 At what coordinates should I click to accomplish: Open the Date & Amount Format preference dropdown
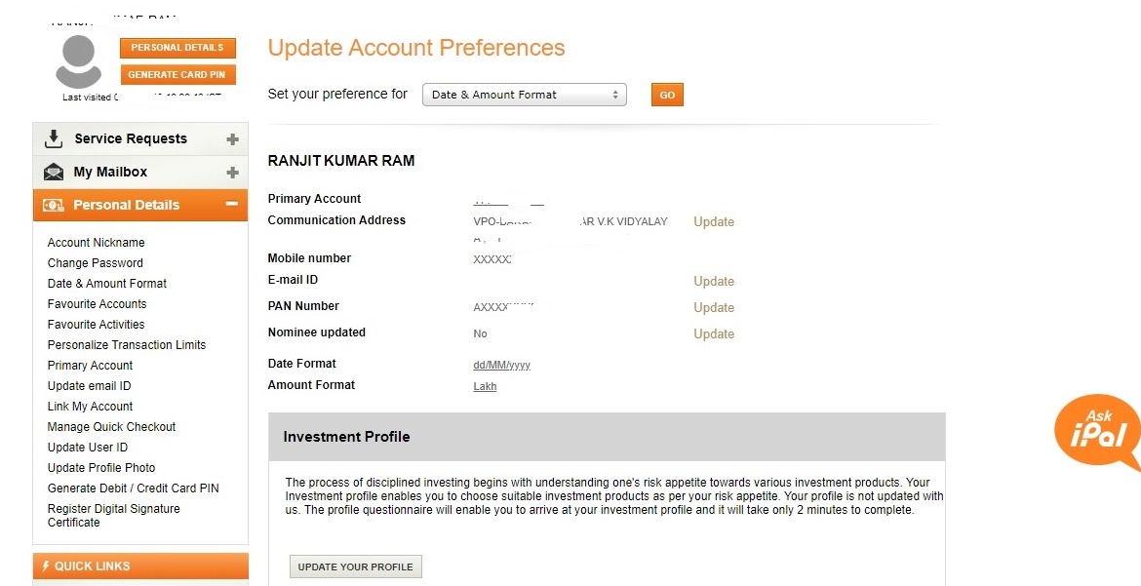(523, 95)
